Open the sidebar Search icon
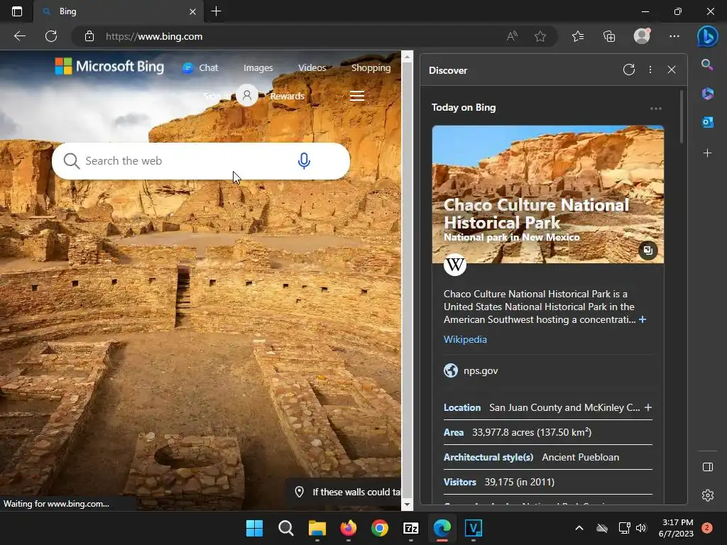This screenshot has width=727, height=545. (x=707, y=65)
